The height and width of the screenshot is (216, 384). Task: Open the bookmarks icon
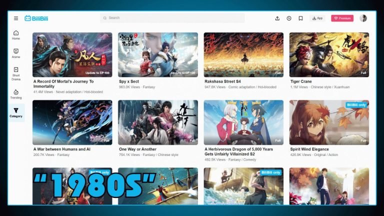pyautogui.click(x=300, y=18)
